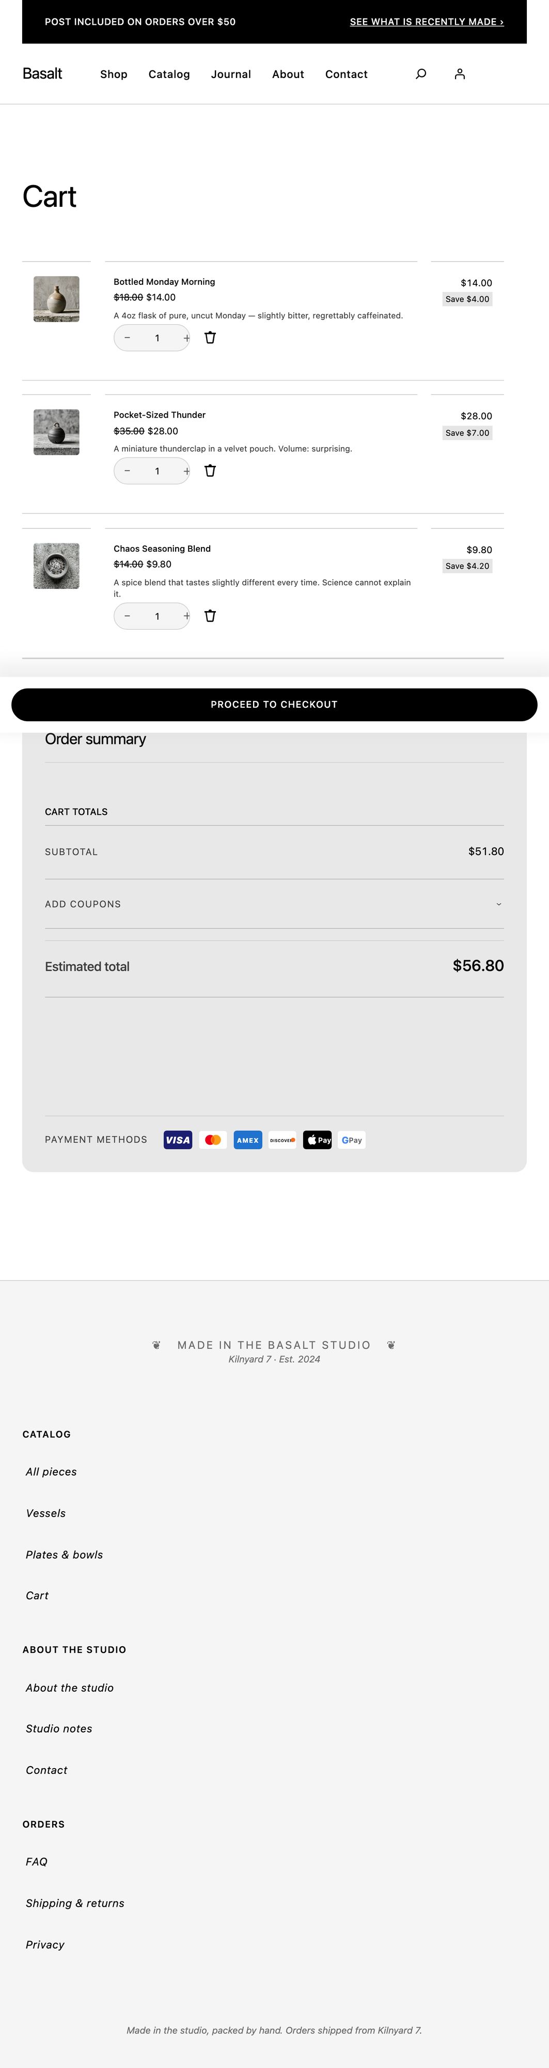
Task: Open the search icon in header
Action: click(421, 74)
